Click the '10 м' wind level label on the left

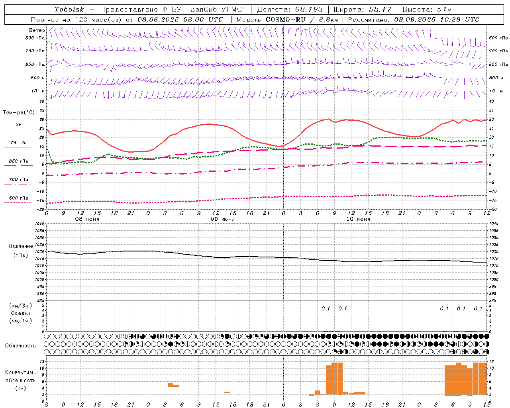(38, 91)
